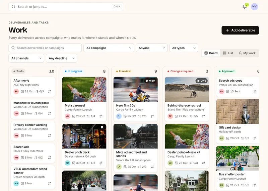Click the swap arrows icon on Manchester launch posts card
This screenshot has width=268, height=191.
[x=50, y=113]
